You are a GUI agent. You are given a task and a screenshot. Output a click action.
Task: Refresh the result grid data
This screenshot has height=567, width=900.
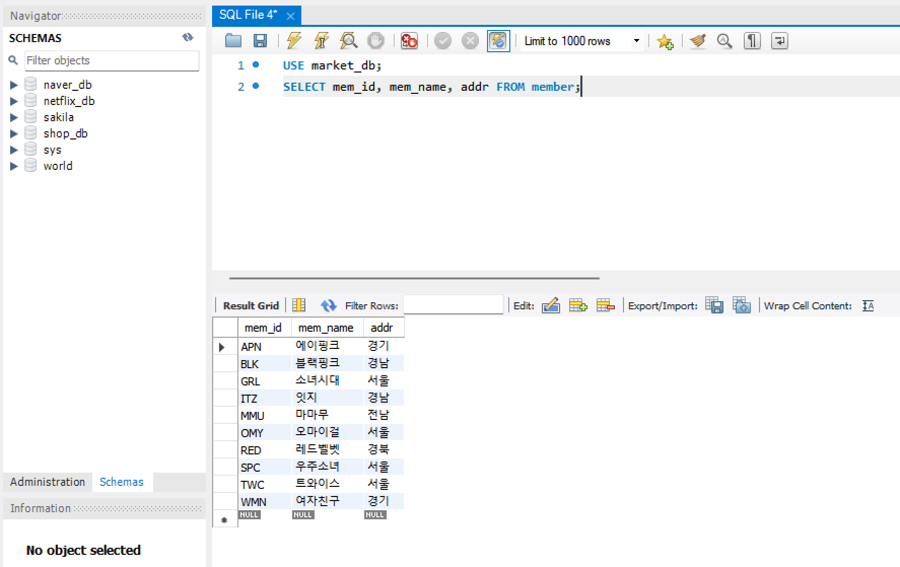[x=328, y=305]
